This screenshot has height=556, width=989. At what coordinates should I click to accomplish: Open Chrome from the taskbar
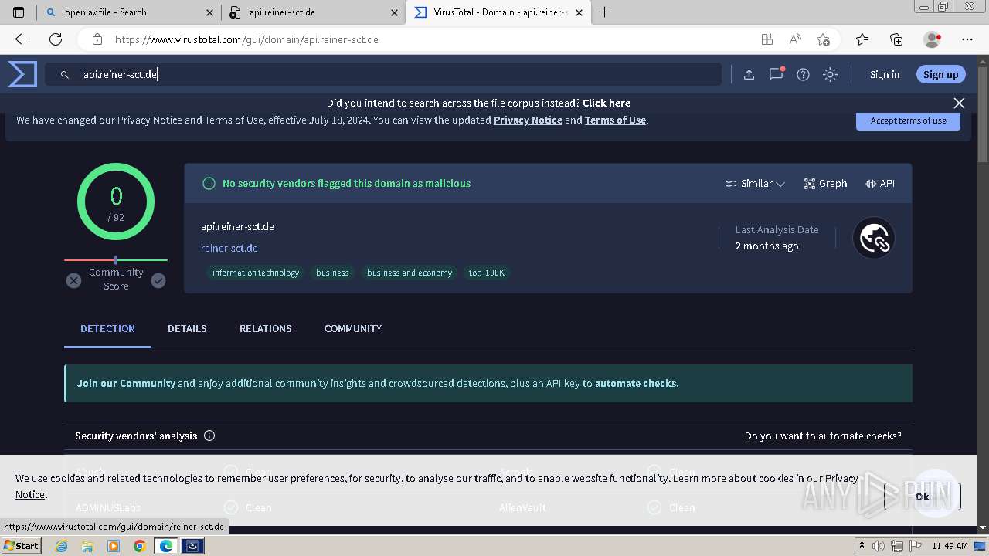(x=139, y=546)
